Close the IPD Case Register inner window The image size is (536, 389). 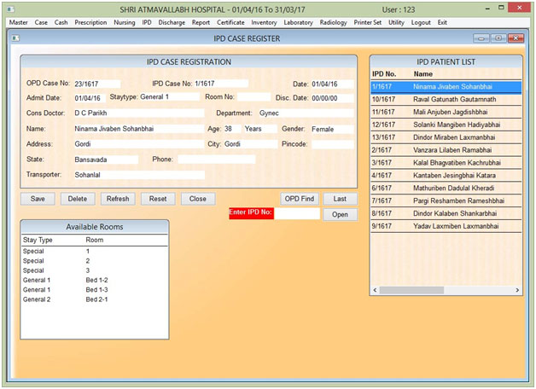516,38
